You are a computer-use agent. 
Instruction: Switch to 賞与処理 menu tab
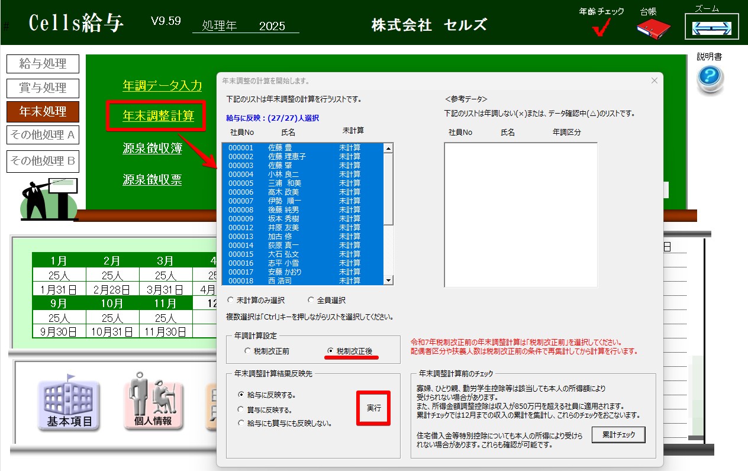pyautogui.click(x=43, y=88)
